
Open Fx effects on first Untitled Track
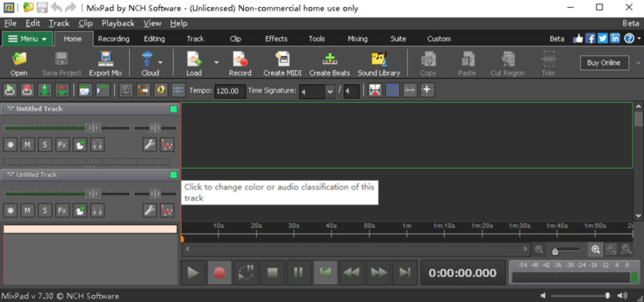[x=62, y=145]
